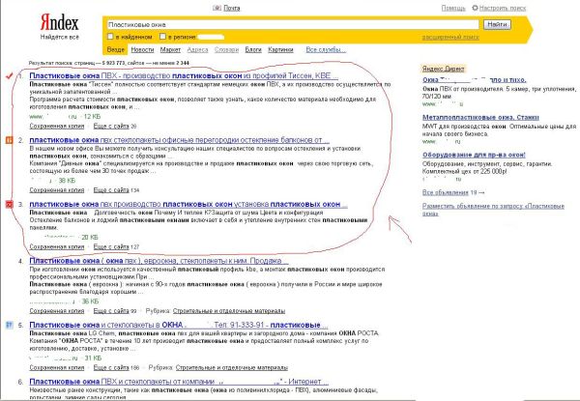Open the Настроить поиск link
Screen dimensions: 580x401
coord(503,8)
